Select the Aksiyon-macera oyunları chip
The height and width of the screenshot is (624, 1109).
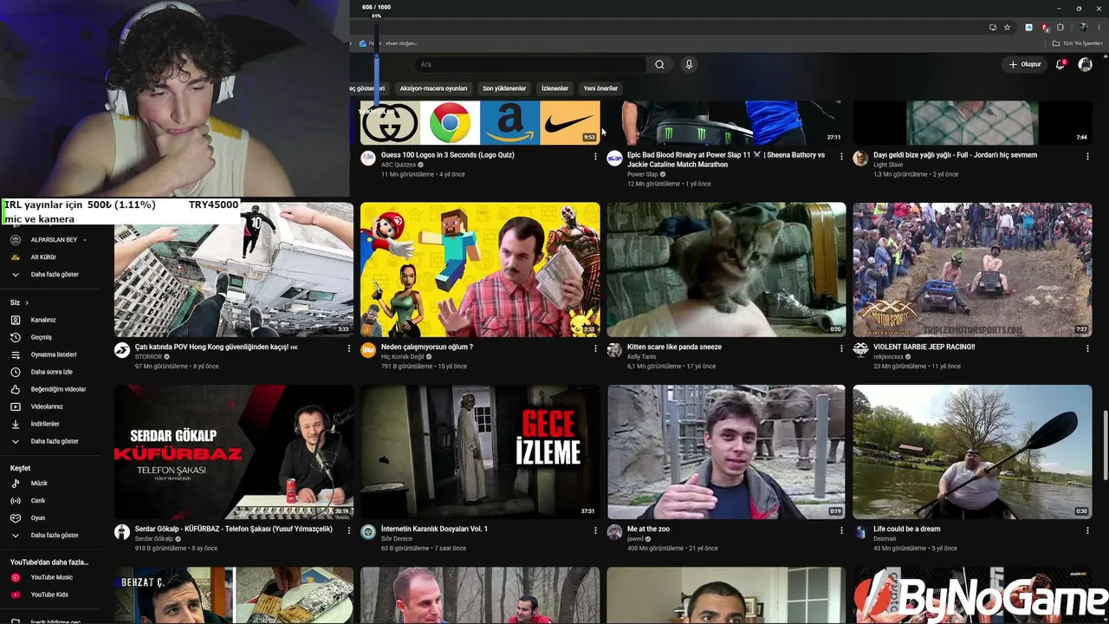pos(433,88)
